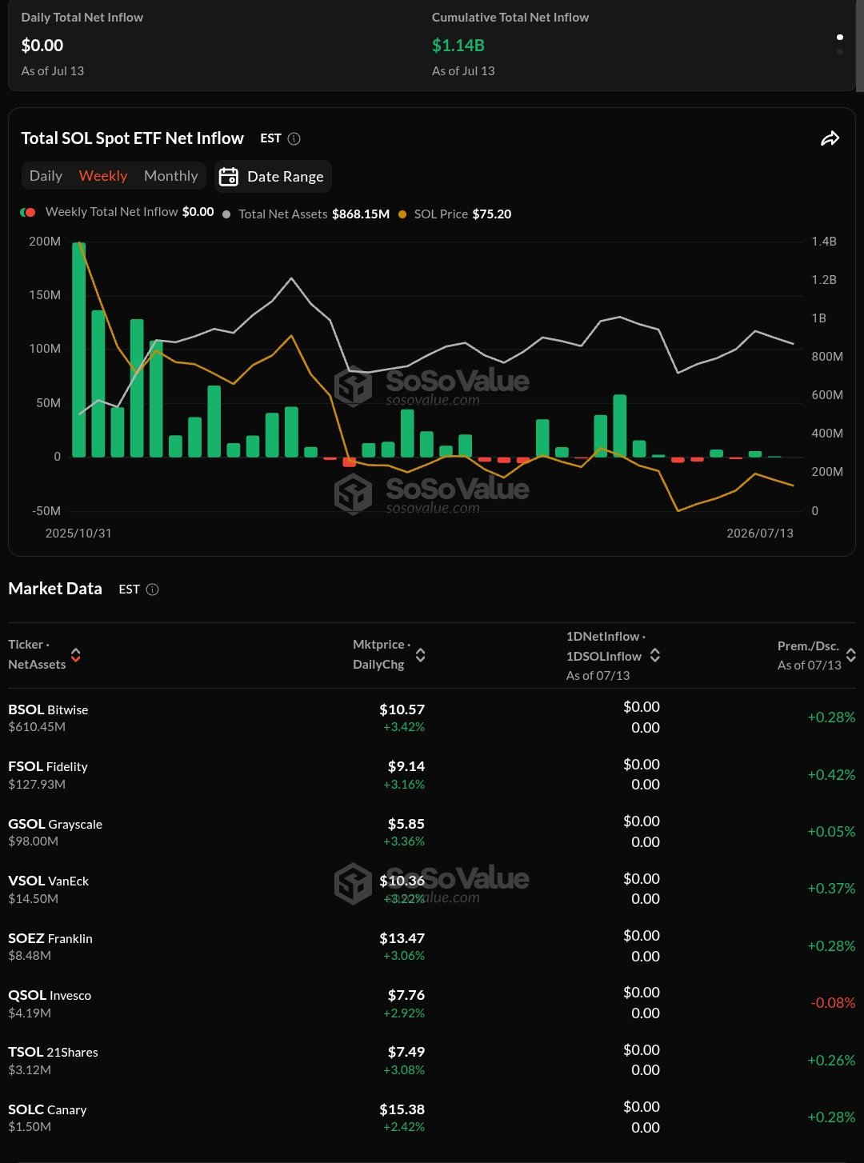The width and height of the screenshot is (864, 1163).
Task: Sort by 1DNetInflow column arrows
Action: (x=655, y=655)
